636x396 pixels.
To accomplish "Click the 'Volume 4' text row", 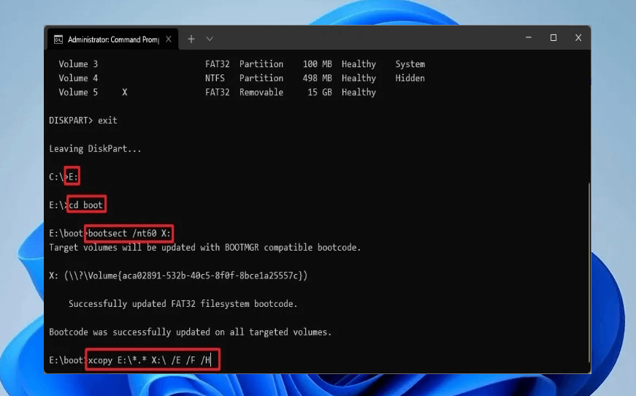I will [x=242, y=78].
